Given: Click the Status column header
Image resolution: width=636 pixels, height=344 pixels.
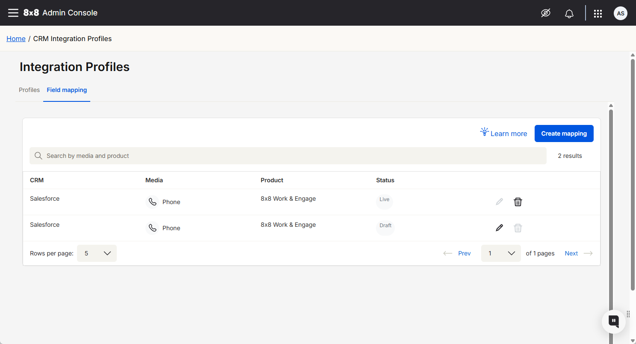Looking at the screenshot, I should [x=385, y=180].
